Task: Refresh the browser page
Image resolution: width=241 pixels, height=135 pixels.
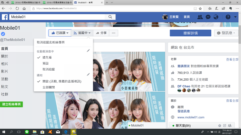Action: (17, 8)
